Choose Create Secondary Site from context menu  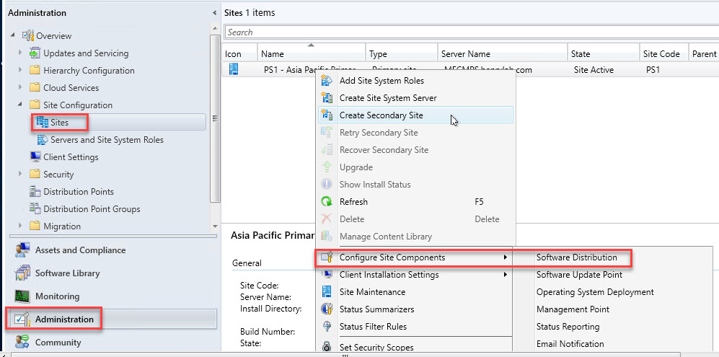point(381,115)
